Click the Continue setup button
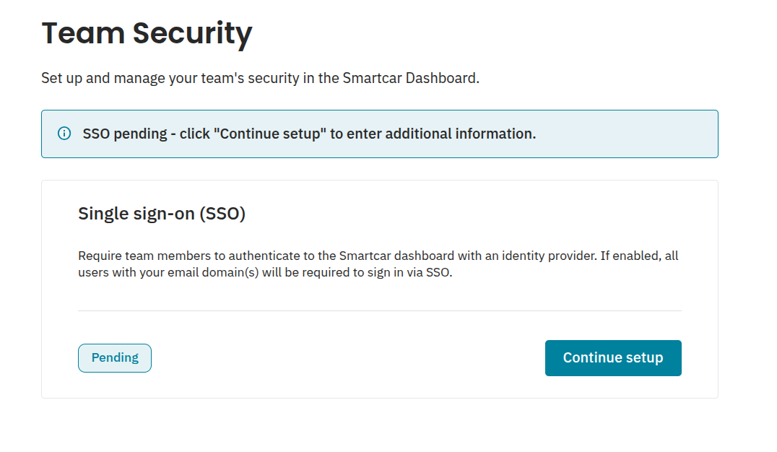777x452 pixels. tap(613, 358)
